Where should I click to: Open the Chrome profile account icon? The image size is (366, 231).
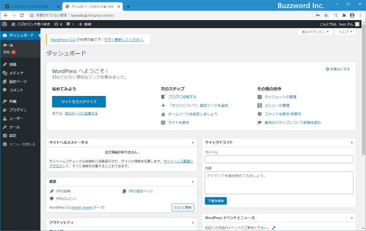(x=352, y=16)
